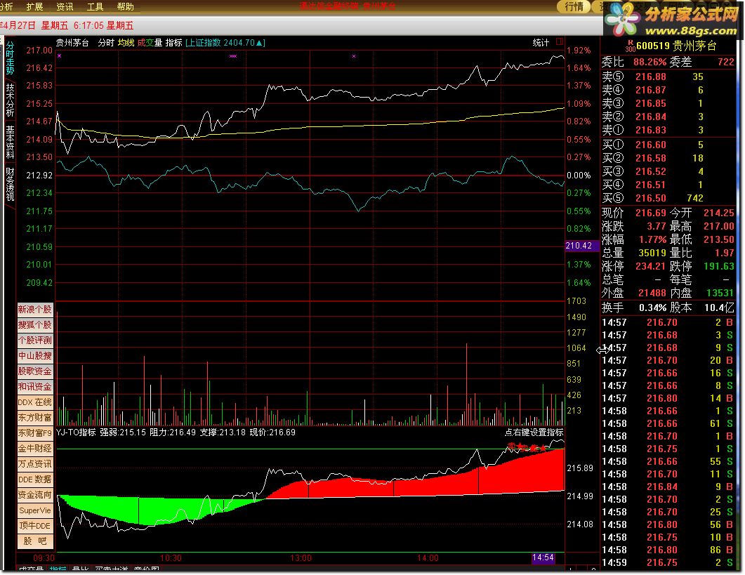This screenshot has height=575, width=745.
Task: Toggle the 均线 average line
Action: pyautogui.click(x=126, y=43)
